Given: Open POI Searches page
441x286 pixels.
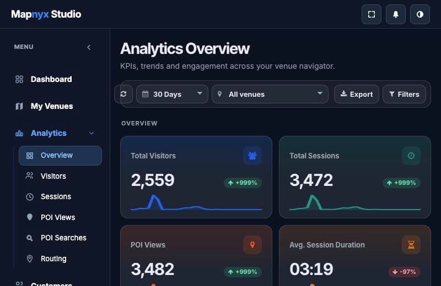Looking at the screenshot, I should pyautogui.click(x=60, y=238).
